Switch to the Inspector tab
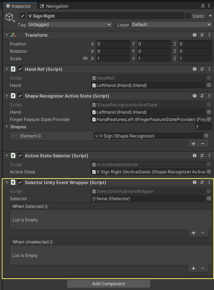This screenshot has height=290, width=214. tap(20, 6)
